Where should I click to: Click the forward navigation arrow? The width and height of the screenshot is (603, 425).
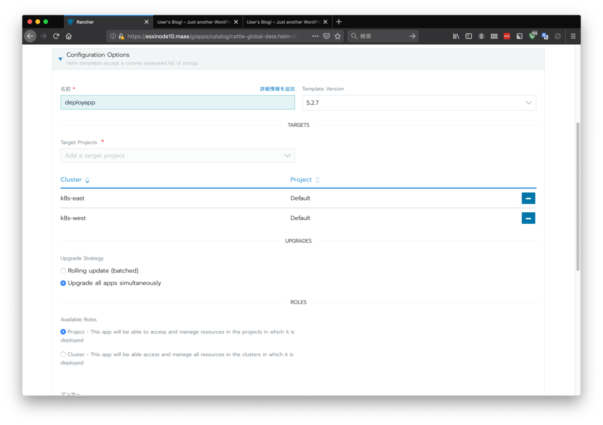[x=43, y=36]
